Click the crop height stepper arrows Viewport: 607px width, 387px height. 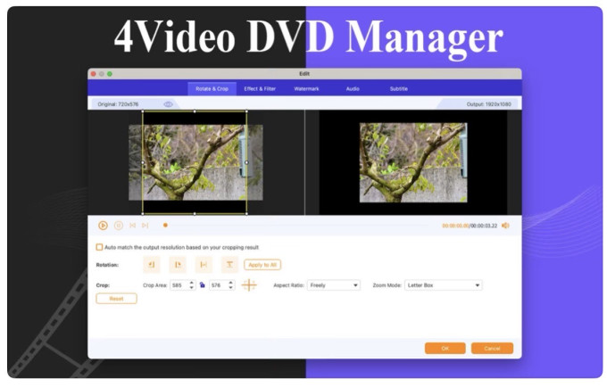click(230, 285)
